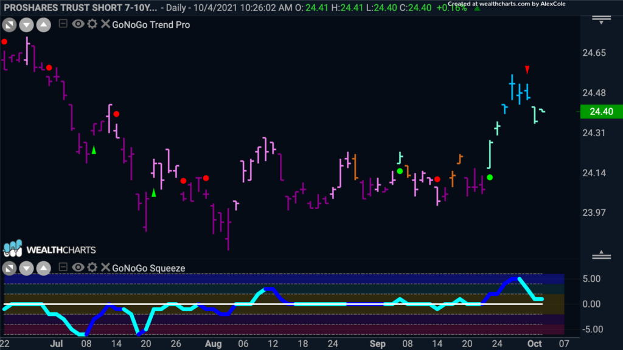Move the GoNoGo Squeeze panel down

[26, 269]
